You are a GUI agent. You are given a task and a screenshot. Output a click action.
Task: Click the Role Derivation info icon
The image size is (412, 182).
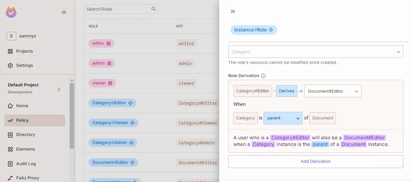point(263,76)
